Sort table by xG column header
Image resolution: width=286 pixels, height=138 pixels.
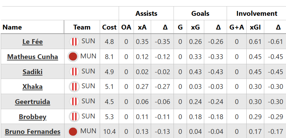195,27
